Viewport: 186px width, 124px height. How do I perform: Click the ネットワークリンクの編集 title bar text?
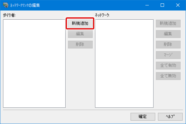pyautogui.click(x=25, y=5)
